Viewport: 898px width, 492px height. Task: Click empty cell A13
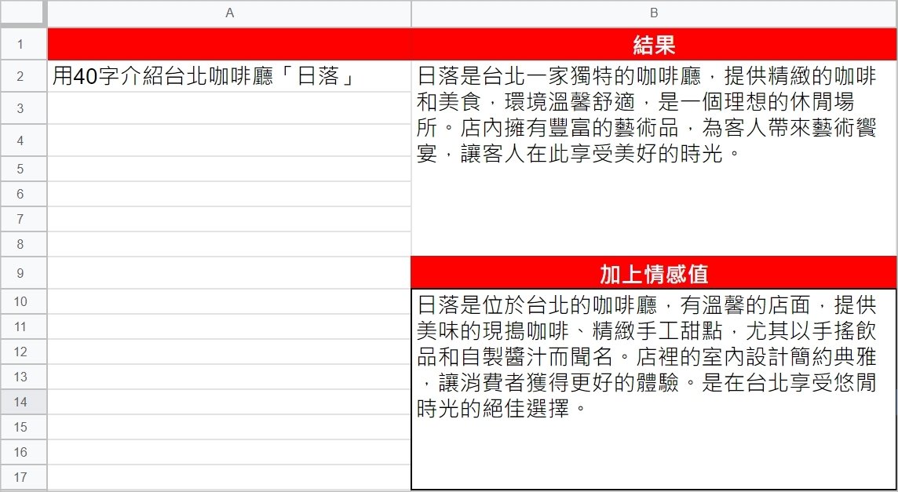point(229,377)
